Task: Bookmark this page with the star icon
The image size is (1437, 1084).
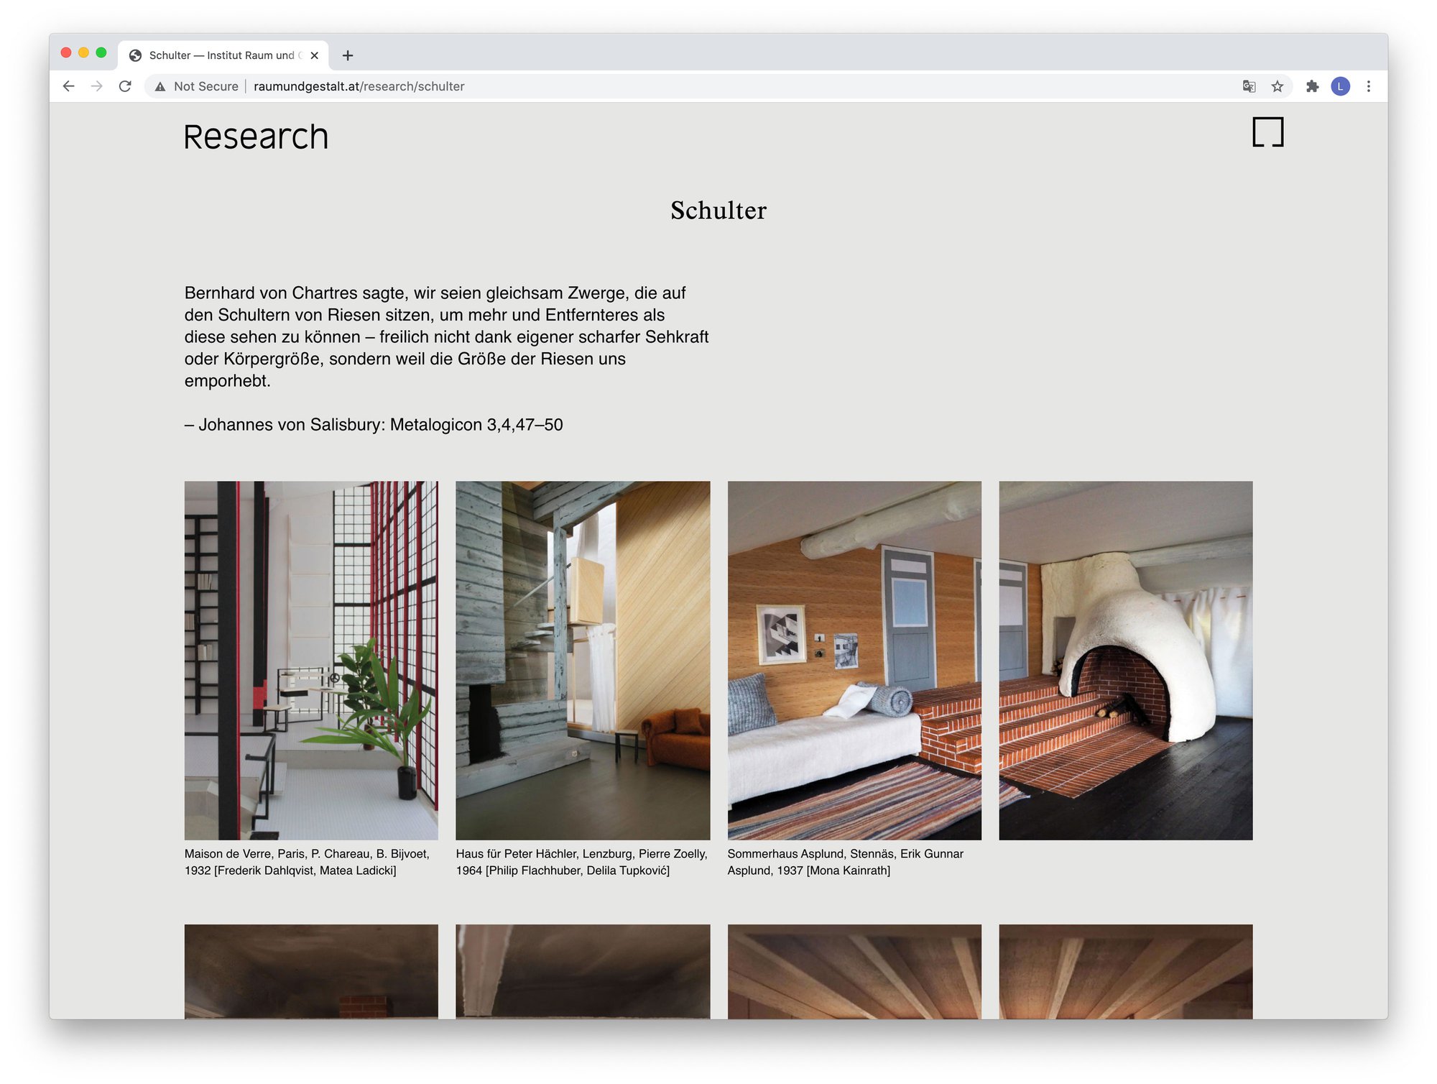Action: [x=1277, y=86]
